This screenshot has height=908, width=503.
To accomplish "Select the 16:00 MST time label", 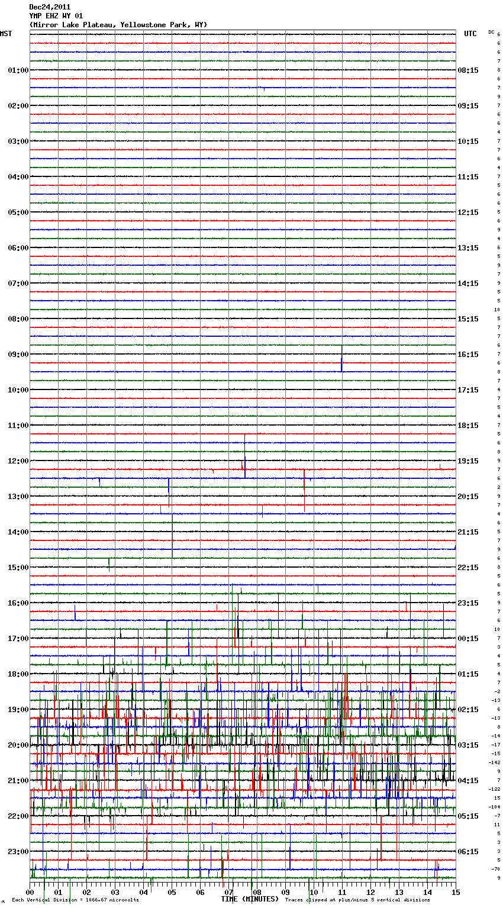I will [18, 603].
